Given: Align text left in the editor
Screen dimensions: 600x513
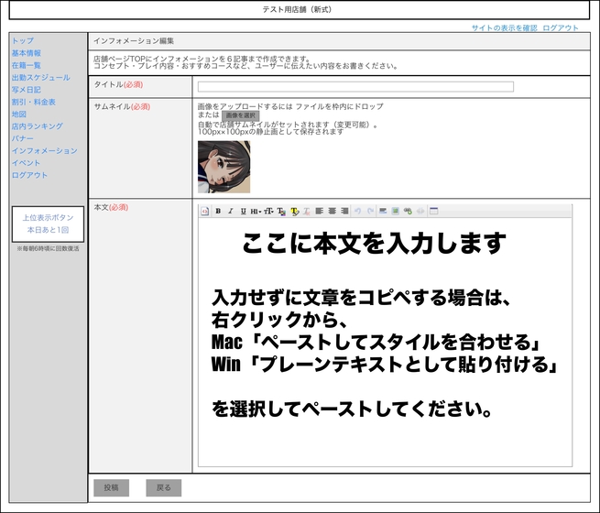Looking at the screenshot, I should (319, 211).
